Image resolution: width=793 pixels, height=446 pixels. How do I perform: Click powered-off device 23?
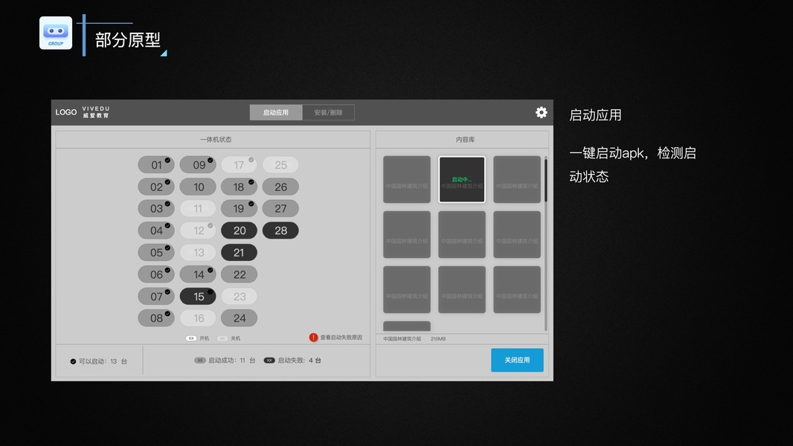pyautogui.click(x=240, y=297)
